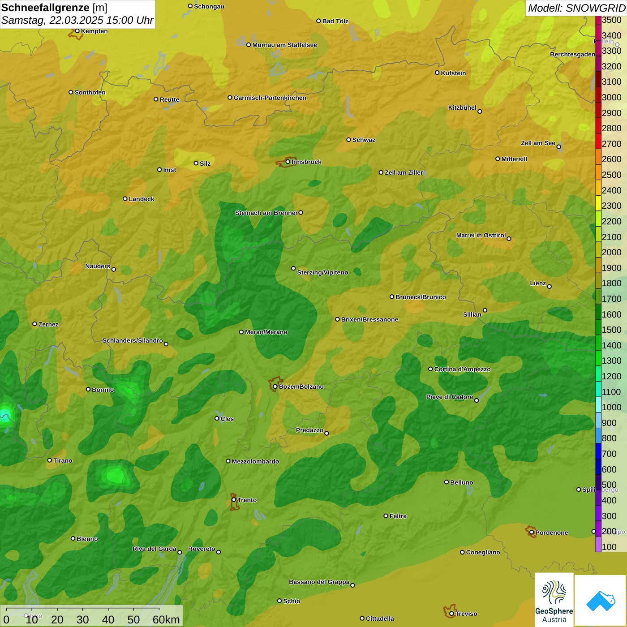Click the 'Nauders' label

tap(98, 266)
